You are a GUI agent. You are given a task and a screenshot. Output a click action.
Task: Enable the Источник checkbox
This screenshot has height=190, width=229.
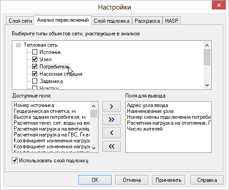click(34, 52)
